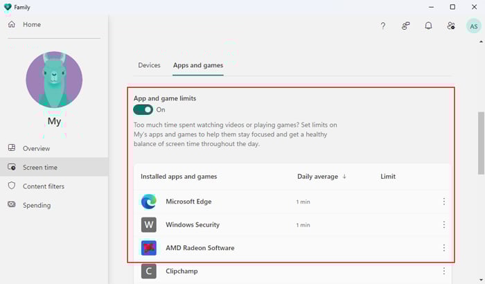
Task: Click the vertical scrollbar thumb
Action: [x=481, y=142]
